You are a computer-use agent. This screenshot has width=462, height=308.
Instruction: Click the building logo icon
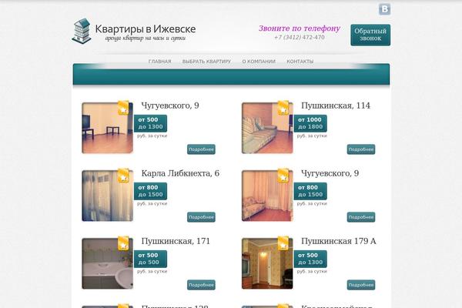coord(82,31)
